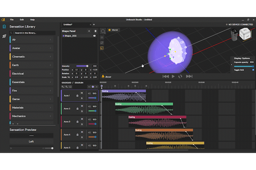Image resolution: width=256 pixels, height=170 pixels.
Task: Expand the Essentials library category
Action: point(32,82)
